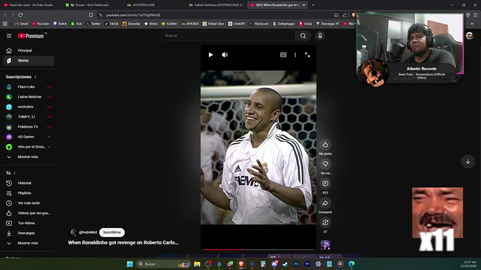This screenshot has width=481, height=270.
Task: Open Fútbol Libre bookmark
Action: 213,24
